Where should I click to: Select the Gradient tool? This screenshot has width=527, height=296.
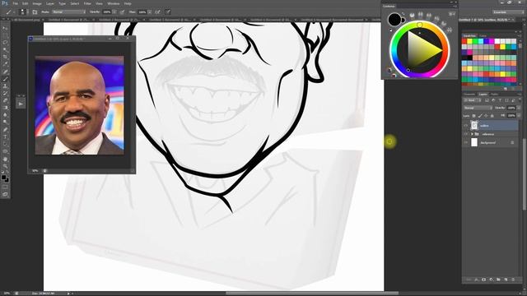click(5, 108)
